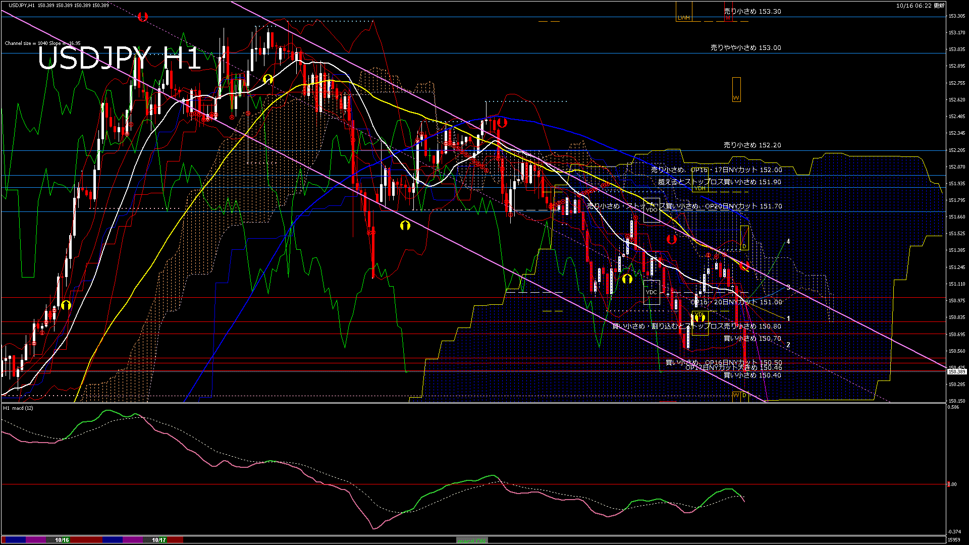
Task: Toggle the macd ON button
Action: 472,540
